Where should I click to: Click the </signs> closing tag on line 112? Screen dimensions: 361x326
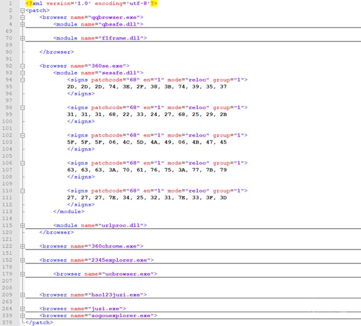point(81,204)
